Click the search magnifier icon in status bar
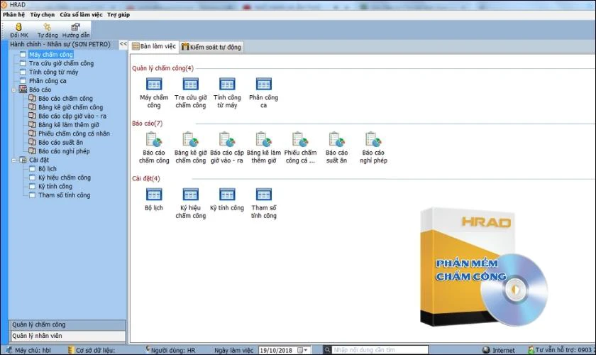The height and width of the screenshot is (355, 596). (327, 349)
